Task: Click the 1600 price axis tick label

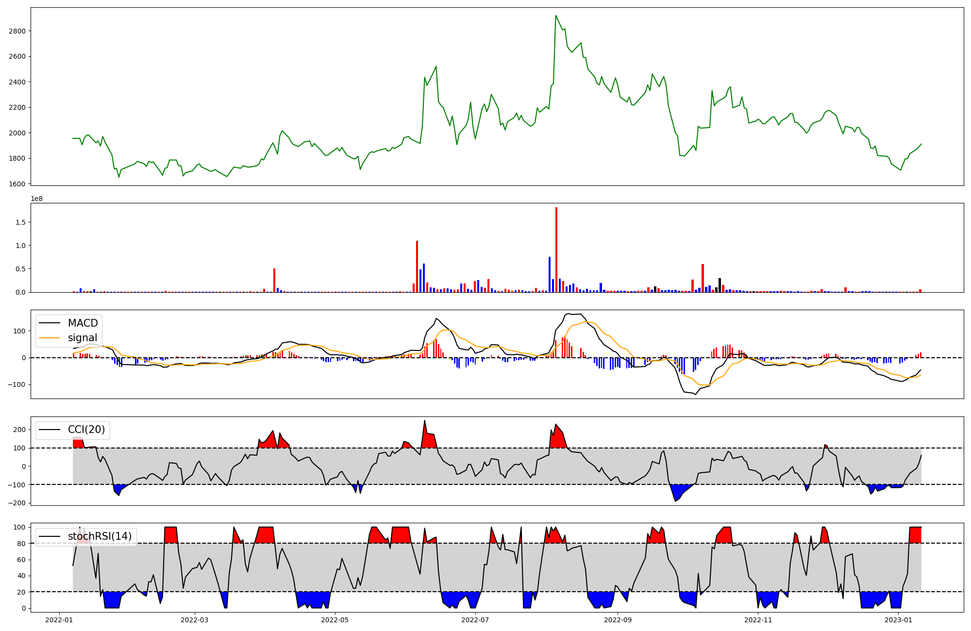Action: (17, 184)
